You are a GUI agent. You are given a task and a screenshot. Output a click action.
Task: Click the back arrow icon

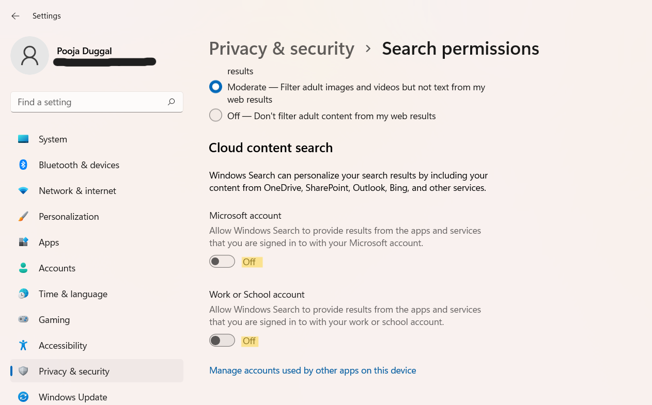tap(15, 16)
